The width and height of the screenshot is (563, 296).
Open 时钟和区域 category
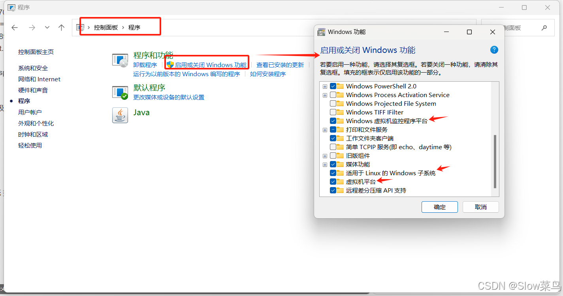[x=33, y=134]
